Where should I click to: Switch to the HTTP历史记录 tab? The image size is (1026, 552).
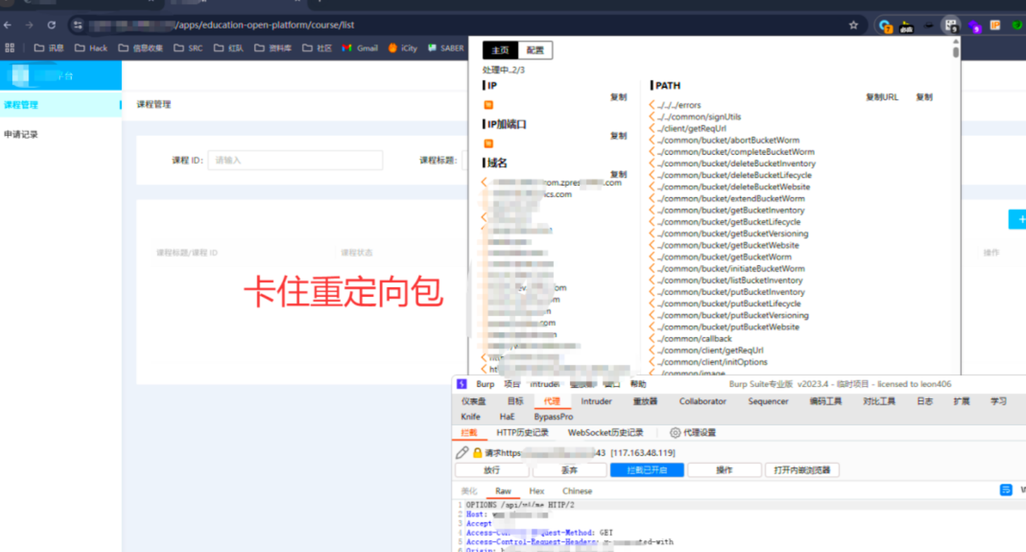[522, 433]
